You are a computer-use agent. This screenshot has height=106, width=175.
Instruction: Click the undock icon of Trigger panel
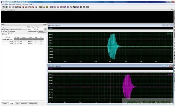pyautogui.click(x=44, y=24)
